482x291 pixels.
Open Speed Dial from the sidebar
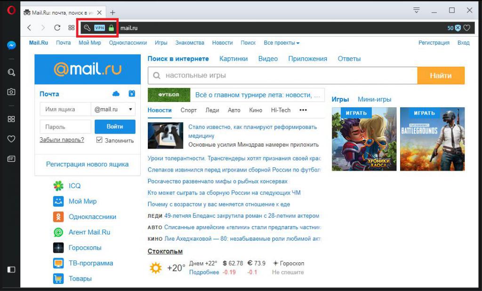(x=11, y=119)
